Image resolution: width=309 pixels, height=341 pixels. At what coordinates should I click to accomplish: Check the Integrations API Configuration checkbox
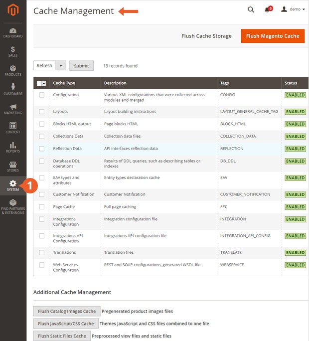point(42,236)
